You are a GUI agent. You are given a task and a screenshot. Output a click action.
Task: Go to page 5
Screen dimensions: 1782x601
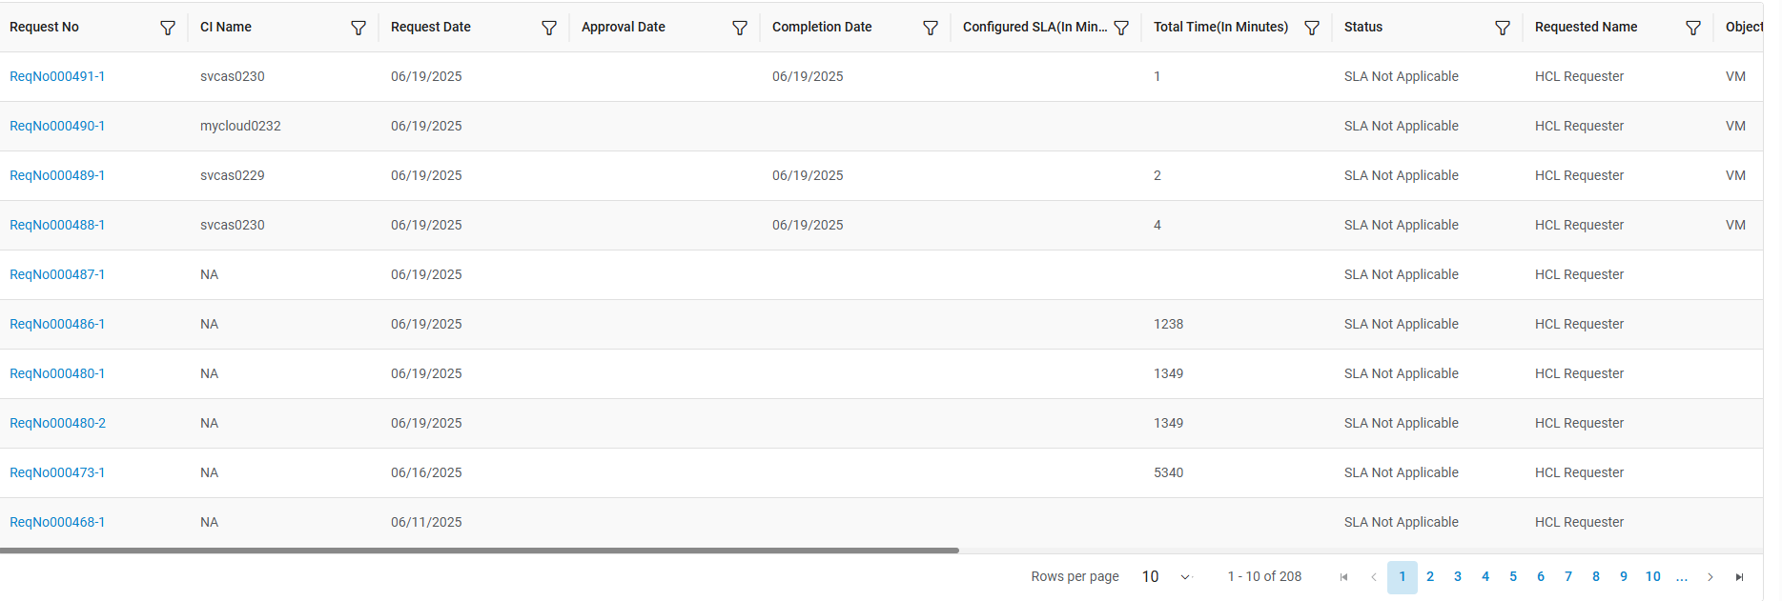pyautogui.click(x=1513, y=577)
